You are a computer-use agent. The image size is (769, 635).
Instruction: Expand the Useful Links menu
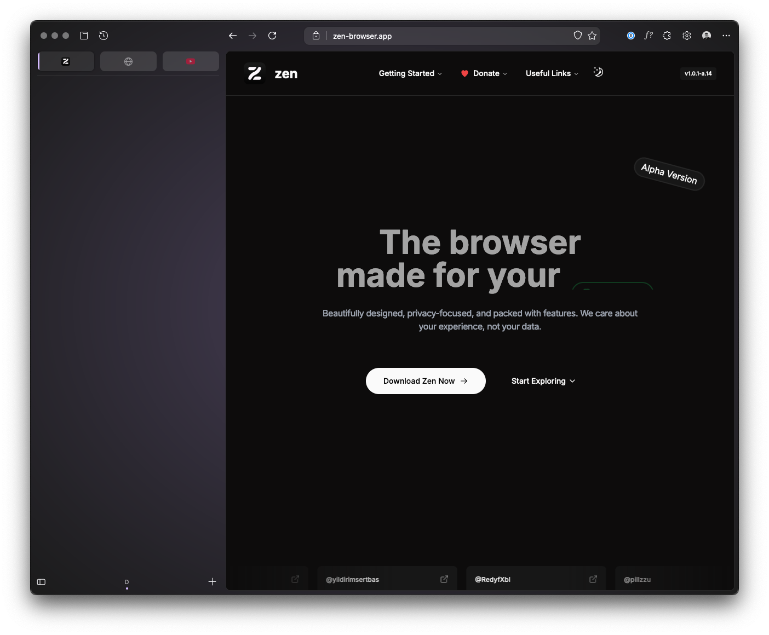pyautogui.click(x=552, y=73)
